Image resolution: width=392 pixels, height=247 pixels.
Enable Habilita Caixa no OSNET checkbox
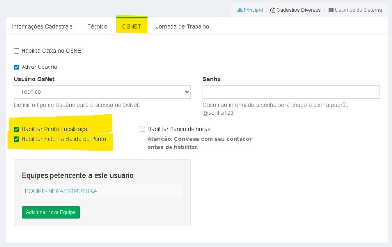coord(17,51)
